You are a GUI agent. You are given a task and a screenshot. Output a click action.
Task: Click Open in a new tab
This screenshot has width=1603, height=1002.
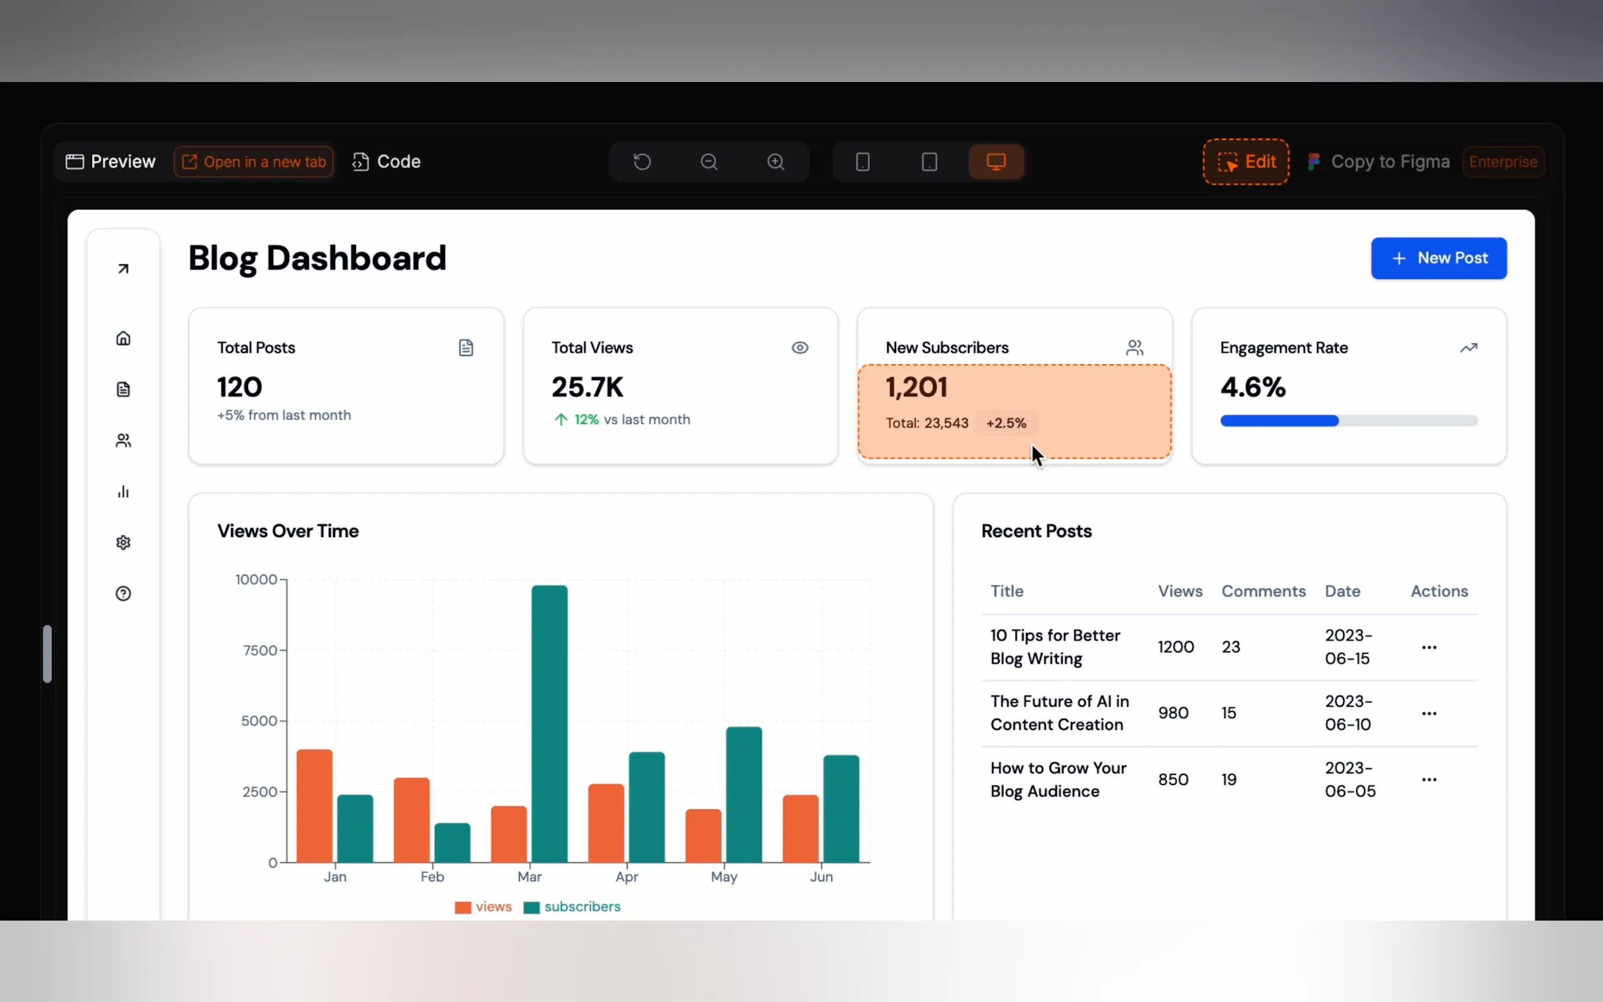pyautogui.click(x=254, y=162)
